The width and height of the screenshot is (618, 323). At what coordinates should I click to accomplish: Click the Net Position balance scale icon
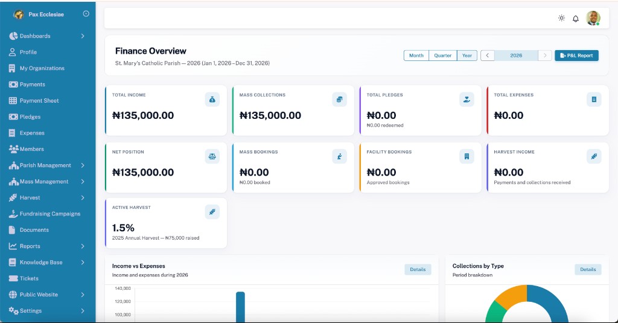[212, 156]
